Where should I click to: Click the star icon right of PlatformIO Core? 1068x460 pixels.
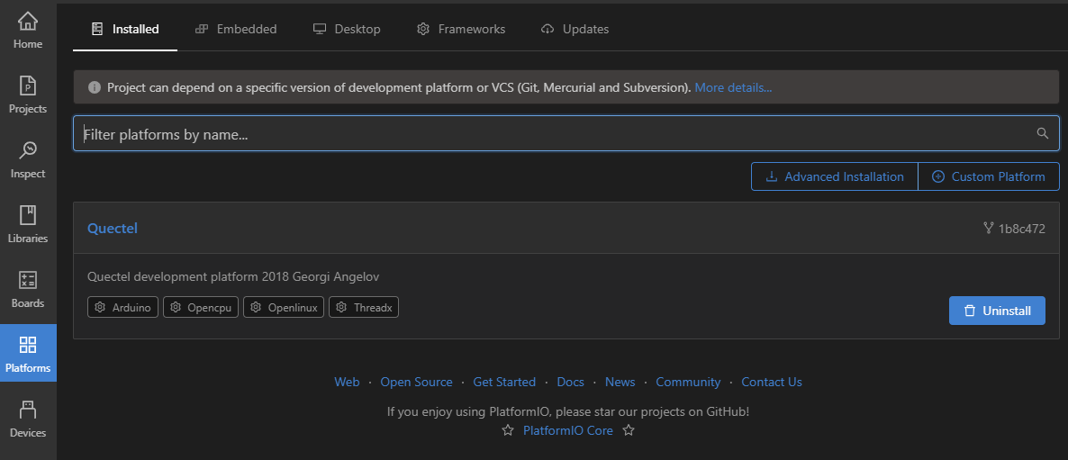[x=629, y=430]
